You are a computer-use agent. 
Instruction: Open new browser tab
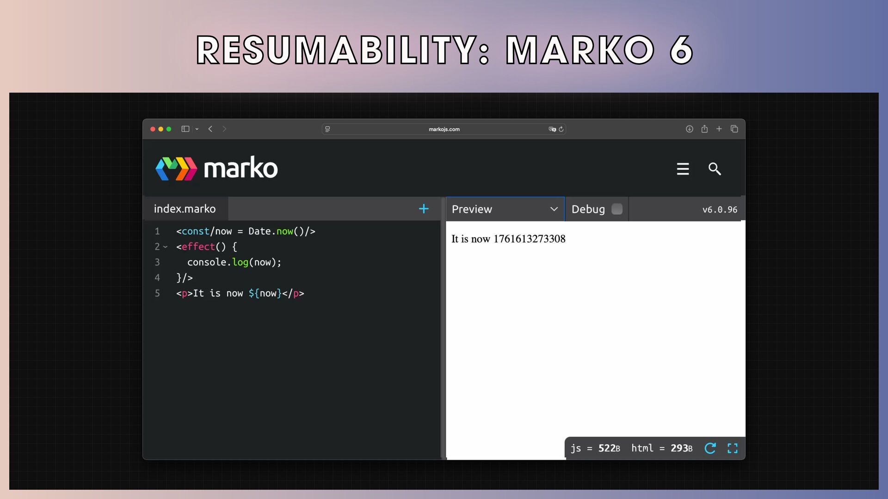tap(719, 129)
